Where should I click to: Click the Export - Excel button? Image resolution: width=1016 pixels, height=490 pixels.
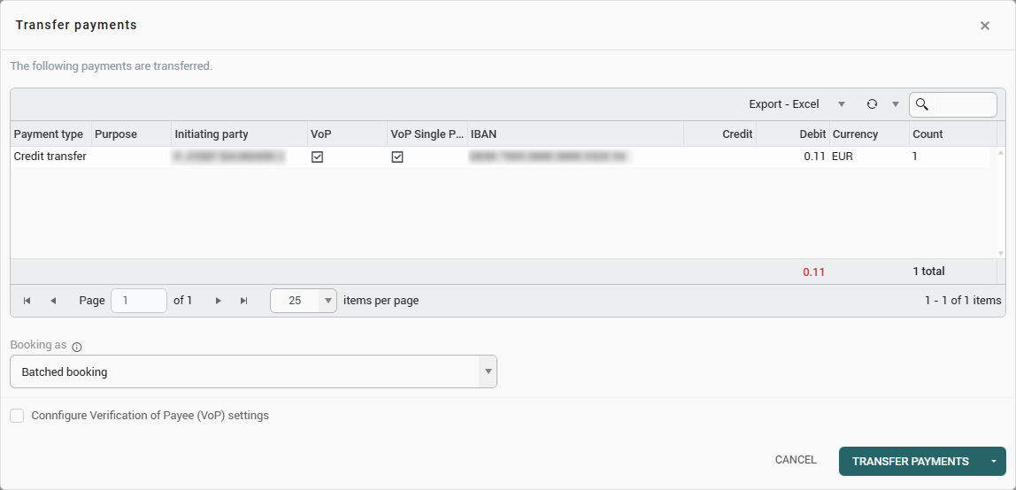click(x=784, y=104)
